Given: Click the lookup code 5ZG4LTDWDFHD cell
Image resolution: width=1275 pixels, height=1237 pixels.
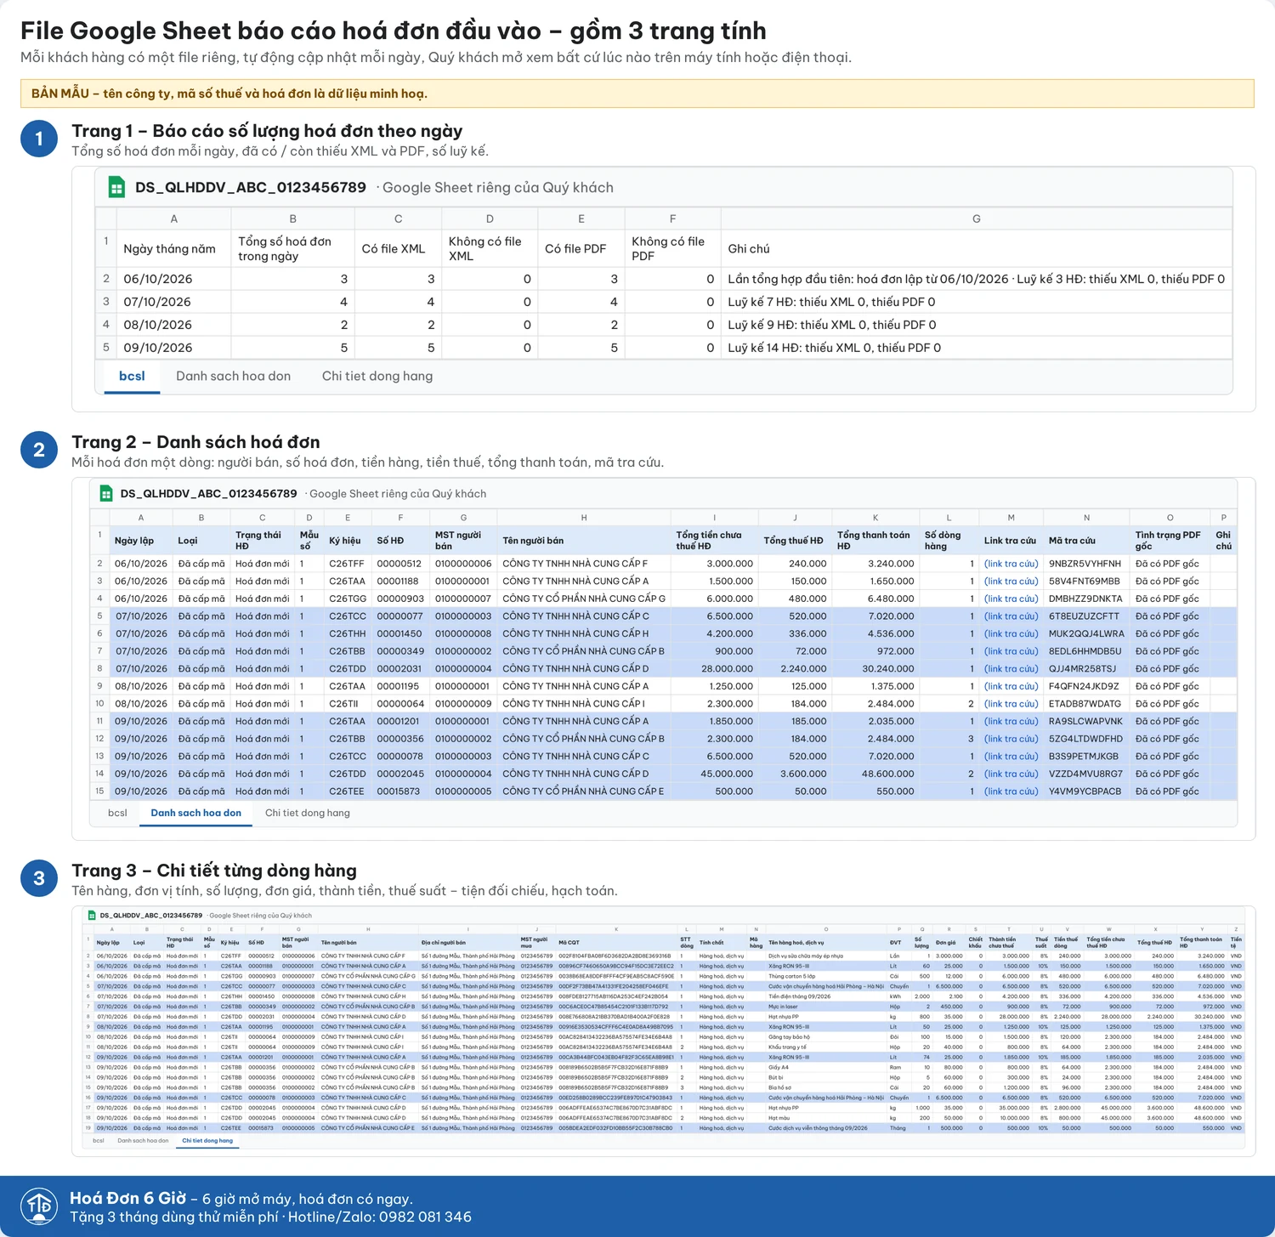Looking at the screenshot, I should [x=1085, y=739].
